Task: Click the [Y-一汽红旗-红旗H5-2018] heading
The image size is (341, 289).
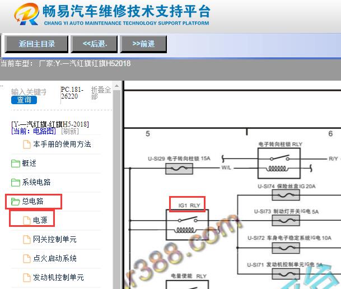Action: coord(50,124)
